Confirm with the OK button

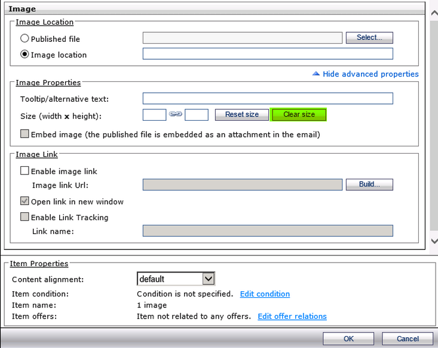(348, 339)
